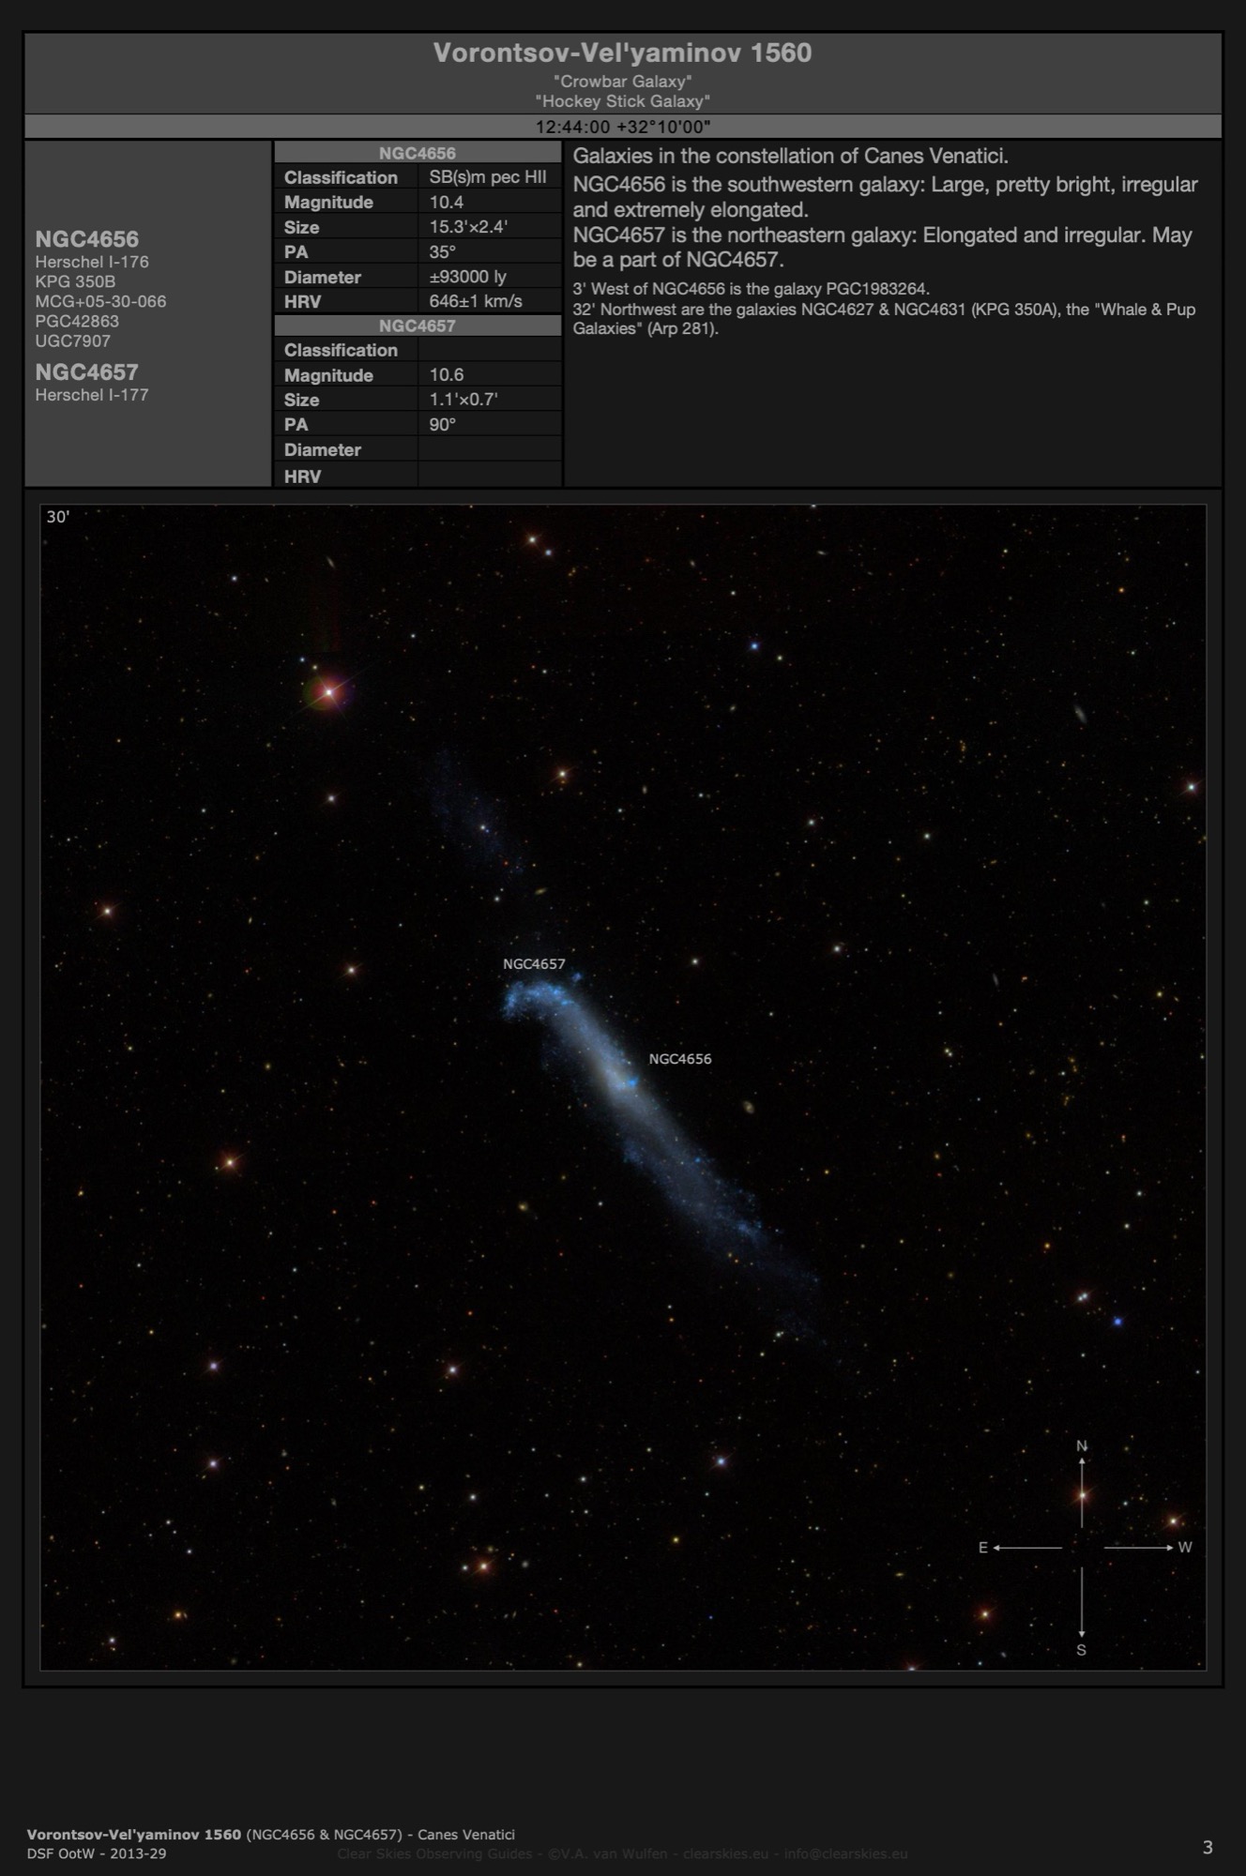Screen dimensions: 1246x1876
Task: Click the clearskies.eu website in the footer
Action: (725, 1853)
